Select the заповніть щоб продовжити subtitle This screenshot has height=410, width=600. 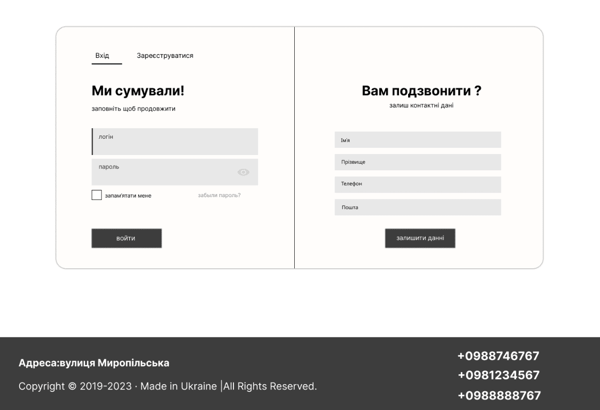click(x=133, y=109)
